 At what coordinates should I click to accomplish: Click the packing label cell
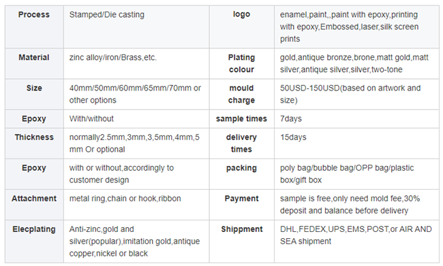pyautogui.click(x=241, y=174)
